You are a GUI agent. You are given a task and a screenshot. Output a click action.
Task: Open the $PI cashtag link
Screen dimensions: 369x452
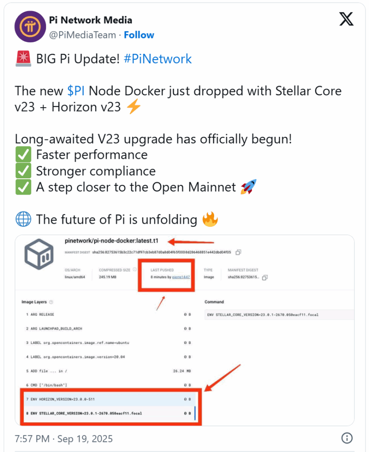[76, 91]
